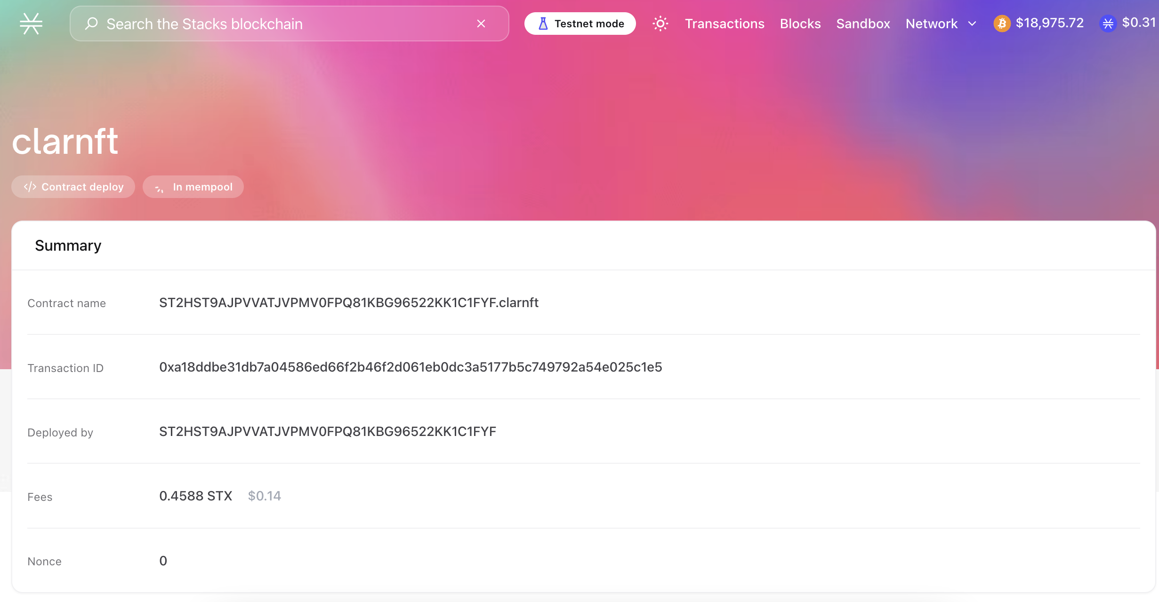
Task: Clear search with the X icon
Action: coord(481,24)
